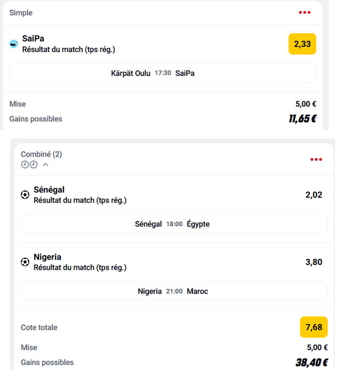Click the 38,40 € possible winnings amount
343x382 pixels.
pos(312,362)
